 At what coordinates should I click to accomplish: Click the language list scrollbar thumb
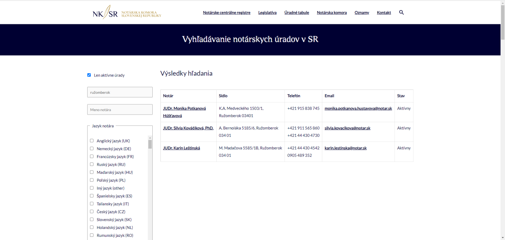coord(150,144)
